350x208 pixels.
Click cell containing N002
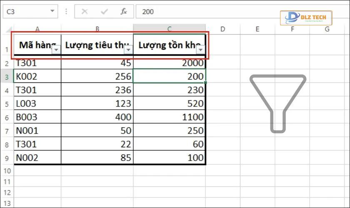pos(37,158)
